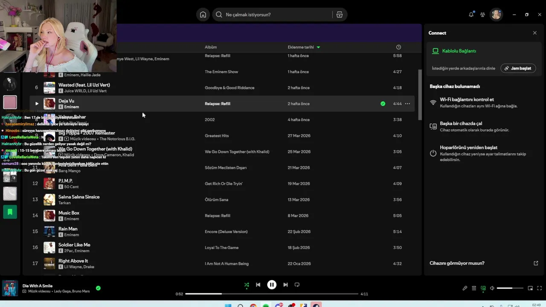This screenshot has width=546, height=307.
Task: Open album Loyal To The Game
Action: 221,248
